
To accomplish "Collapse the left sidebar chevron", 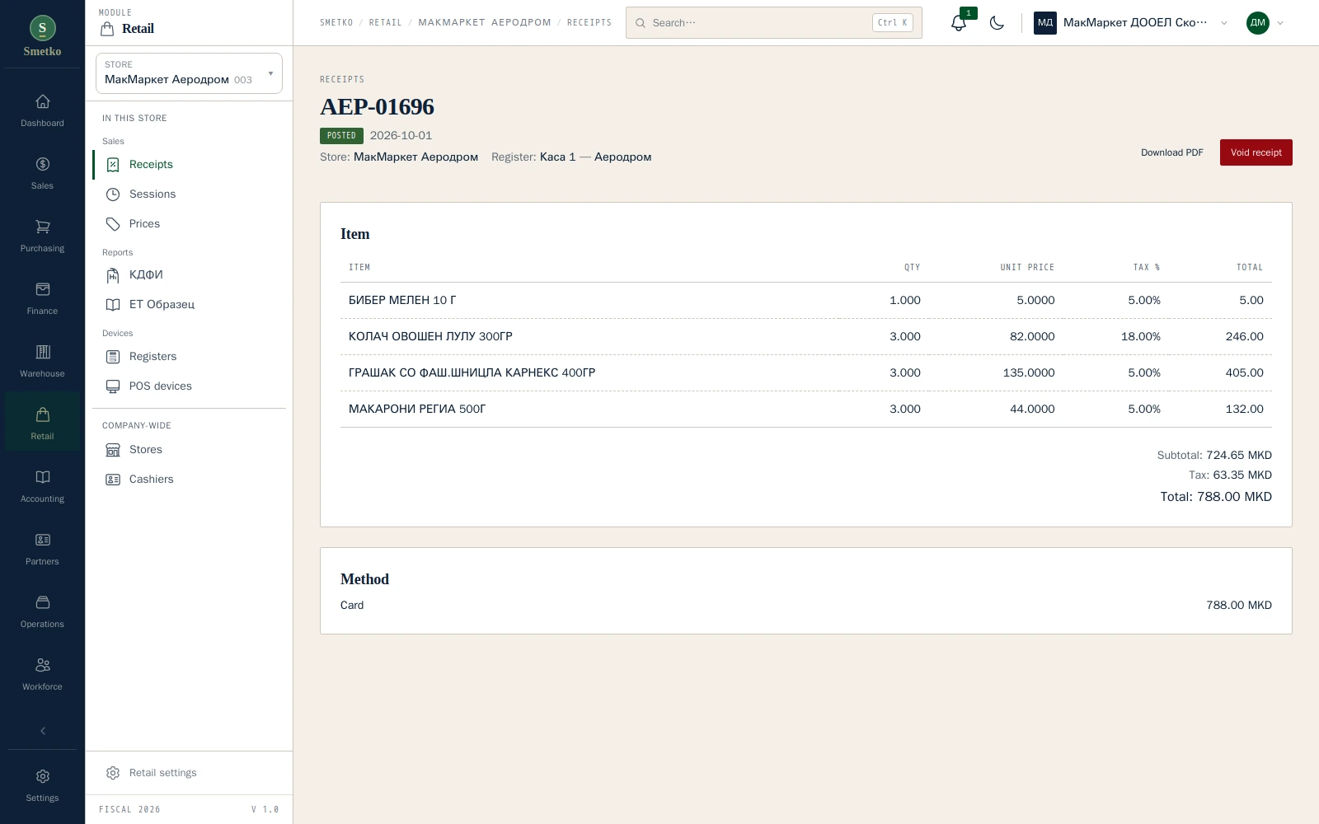I will click(x=43, y=731).
